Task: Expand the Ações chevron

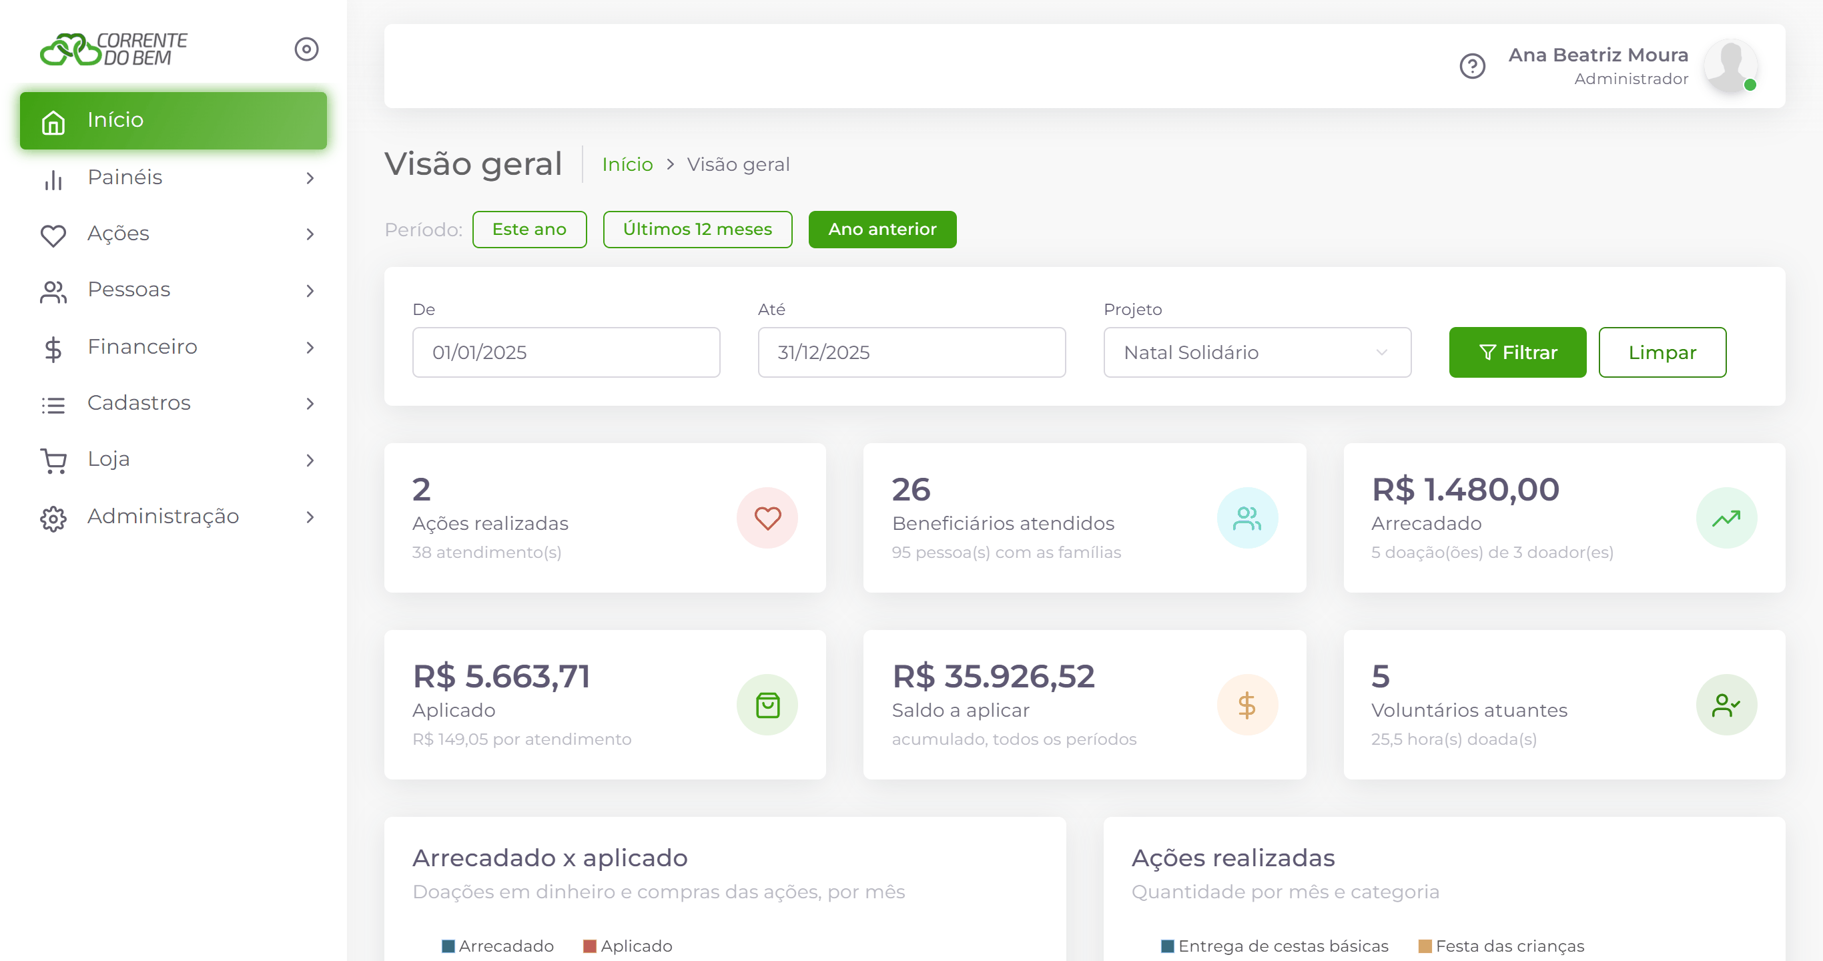Action: tap(310, 234)
